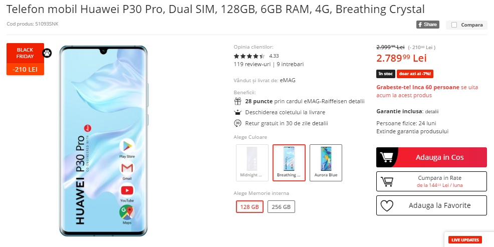Select the Aurora Blue color thumbnail

click(326, 162)
